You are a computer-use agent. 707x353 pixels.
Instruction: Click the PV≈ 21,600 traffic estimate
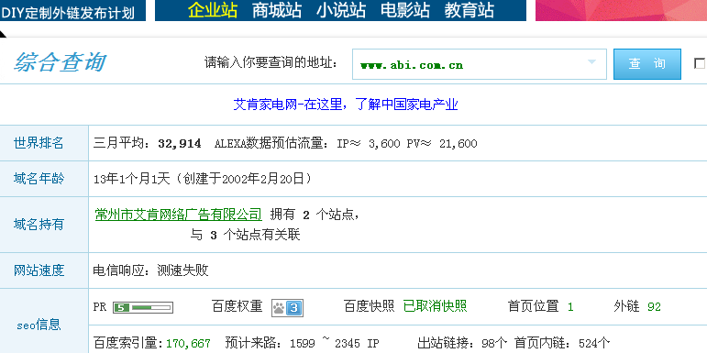(442, 144)
